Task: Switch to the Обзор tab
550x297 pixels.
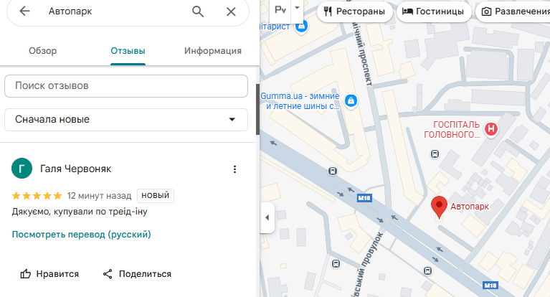Action: tap(42, 51)
